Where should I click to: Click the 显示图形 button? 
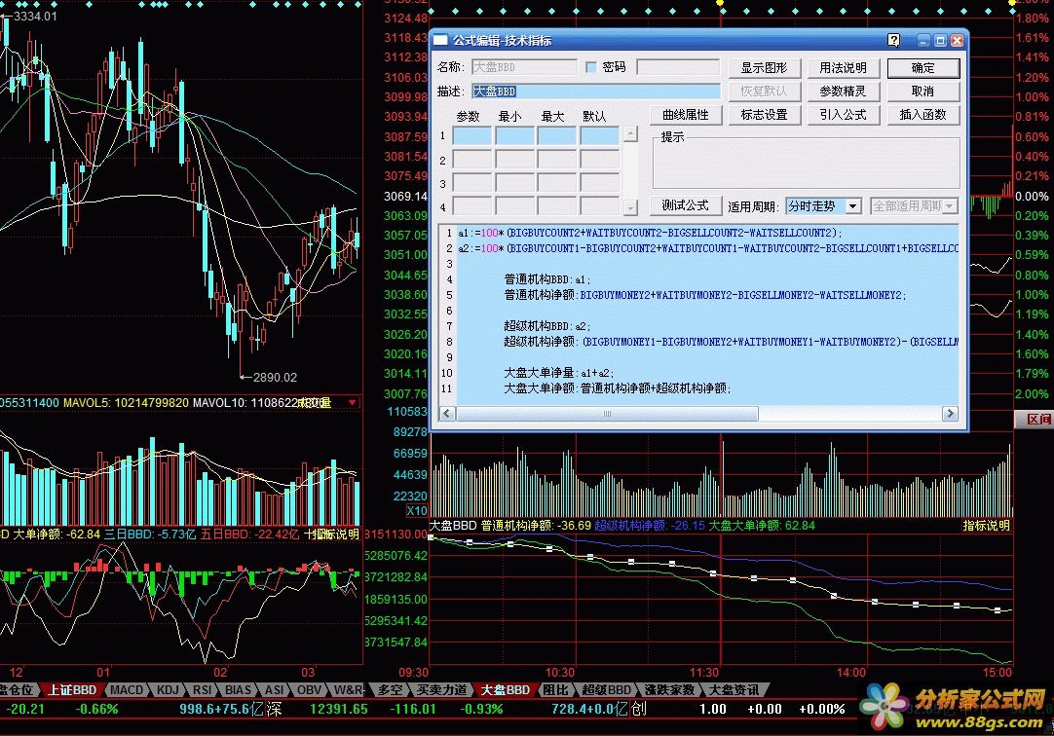pyautogui.click(x=765, y=68)
